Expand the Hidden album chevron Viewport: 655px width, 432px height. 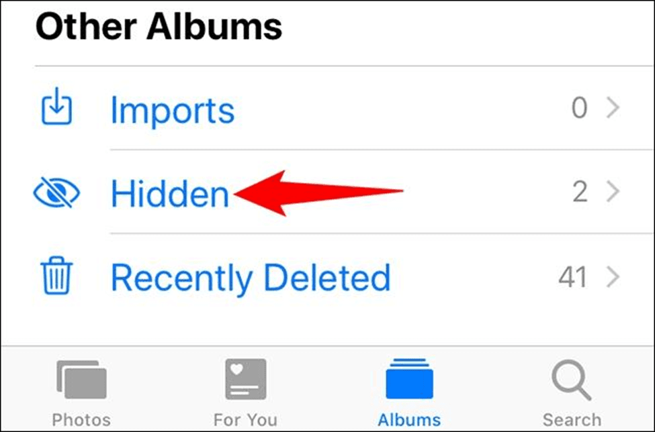(x=613, y=193)
